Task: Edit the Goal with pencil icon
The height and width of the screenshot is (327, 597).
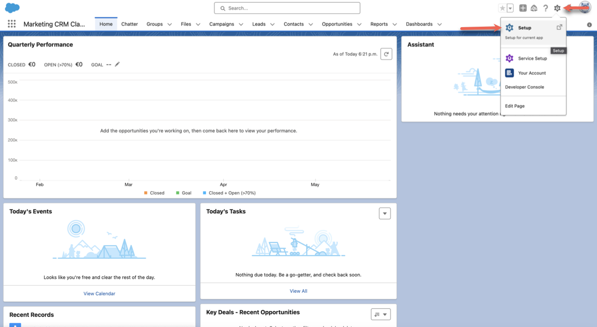Action: (118, 64)
